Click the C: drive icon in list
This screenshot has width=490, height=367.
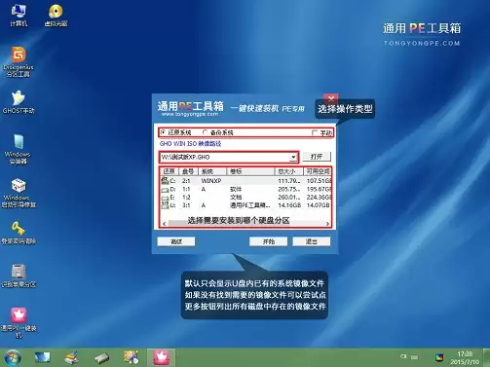(165, 180)
